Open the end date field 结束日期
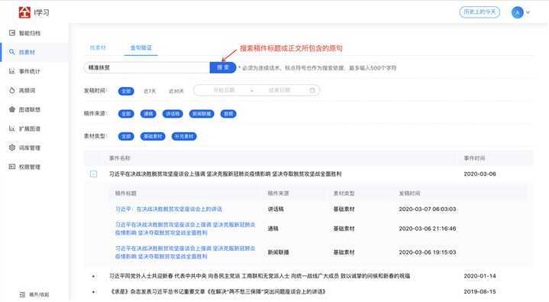This screenshot has height=302, width=549. [279, 90]
